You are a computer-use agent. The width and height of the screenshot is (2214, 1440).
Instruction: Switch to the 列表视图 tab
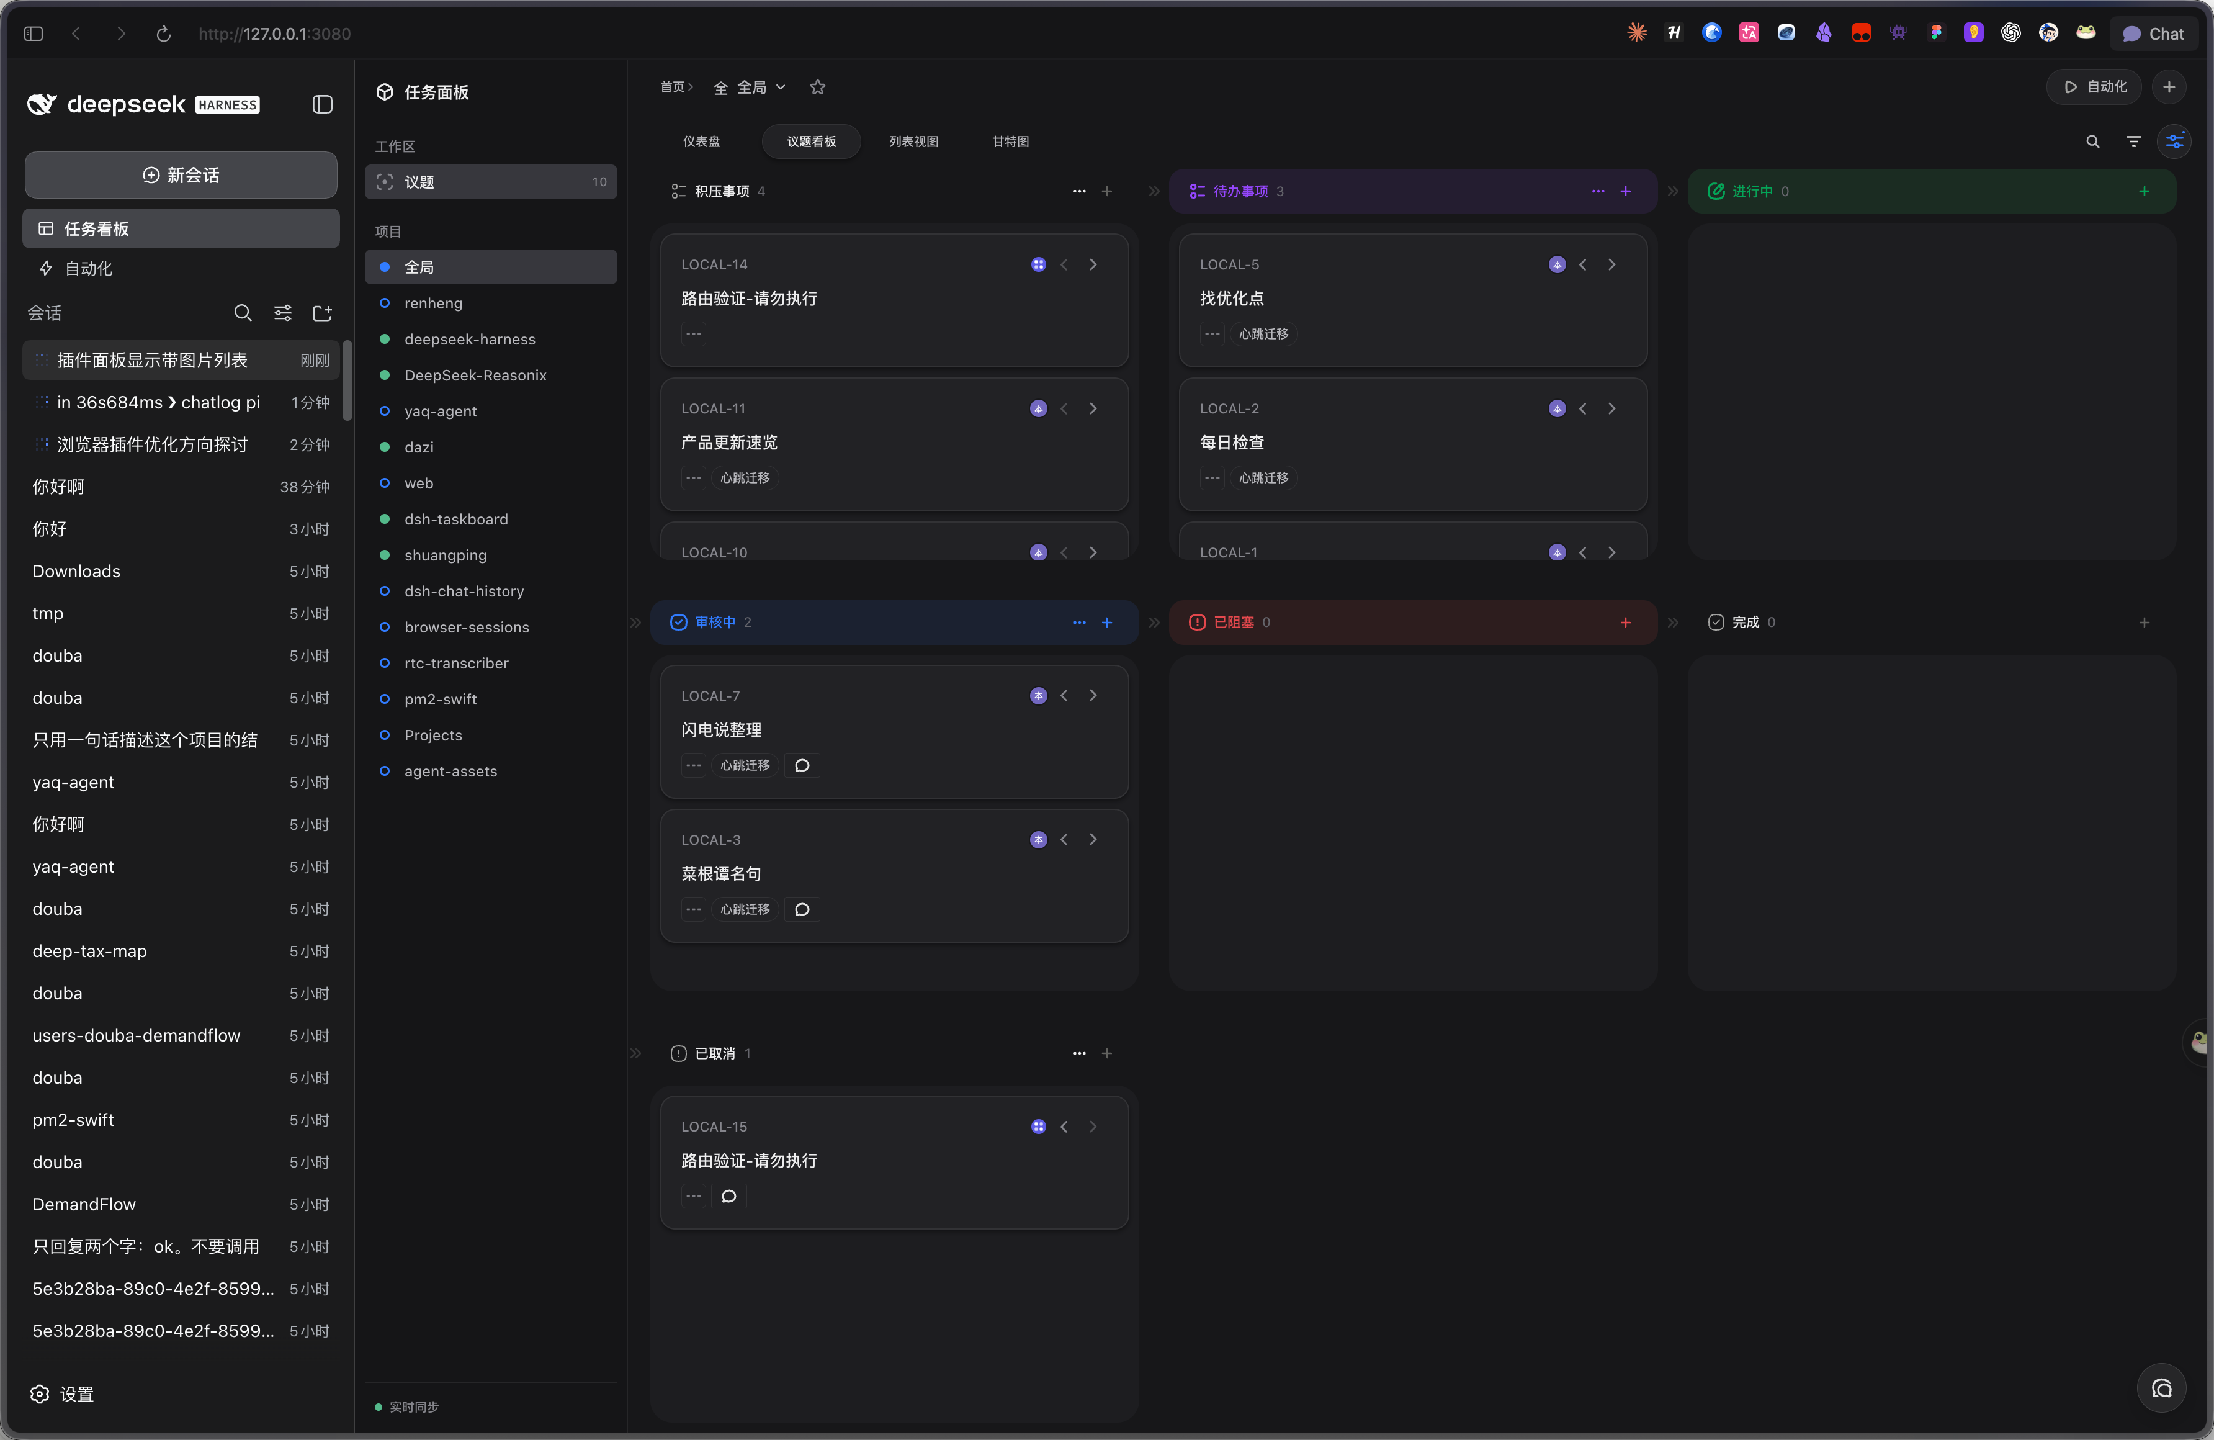pyautogui.click(x=913, y=142)
